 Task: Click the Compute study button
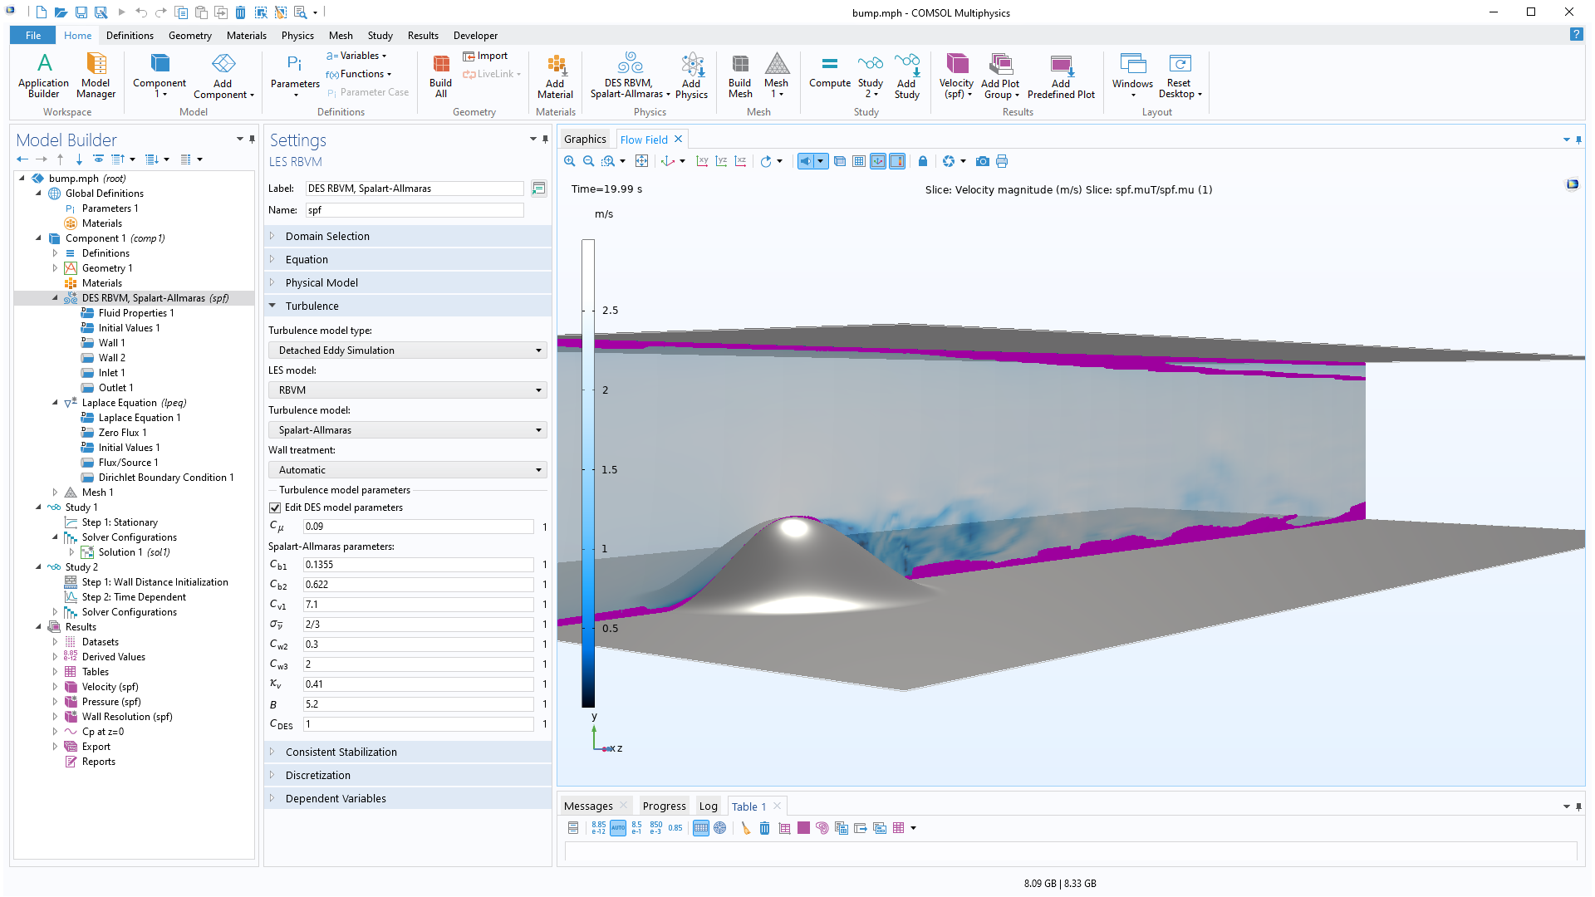pos(829,71)
